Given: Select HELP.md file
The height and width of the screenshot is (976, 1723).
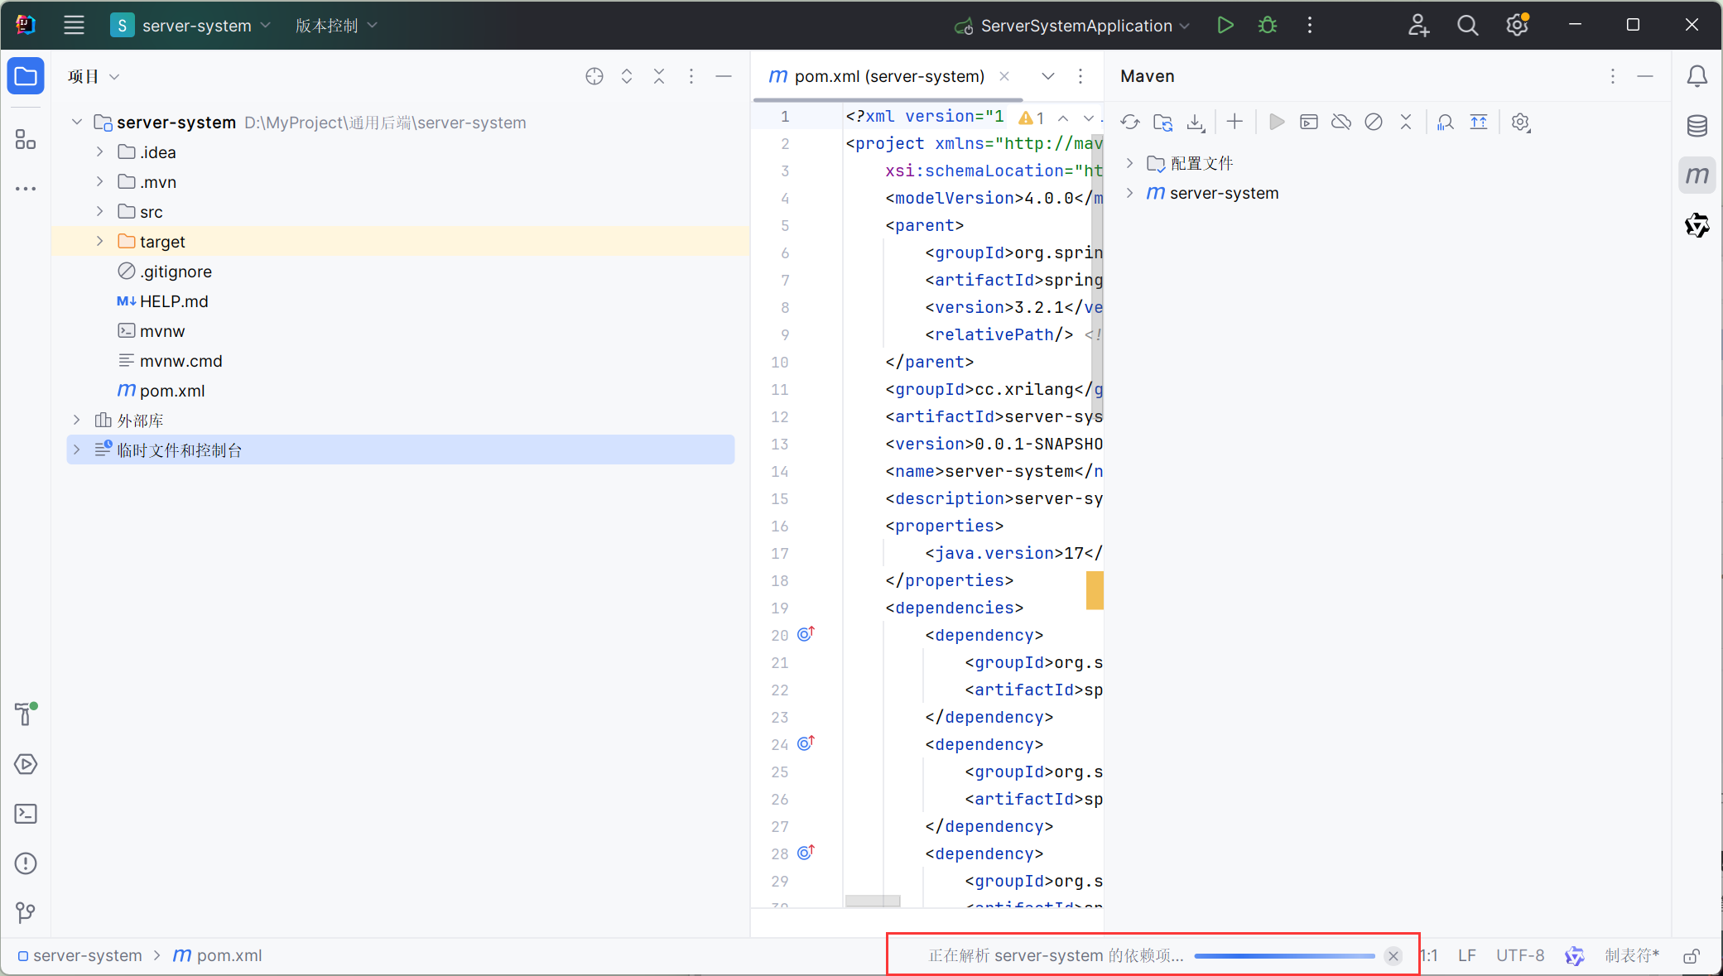Looking at the screenshot, I should tap(174, 301).
